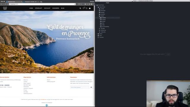Click the Defective product footer link

pos(28,94)
